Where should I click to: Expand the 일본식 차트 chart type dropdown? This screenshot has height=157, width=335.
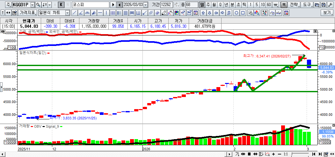click(x=67, y=13)
